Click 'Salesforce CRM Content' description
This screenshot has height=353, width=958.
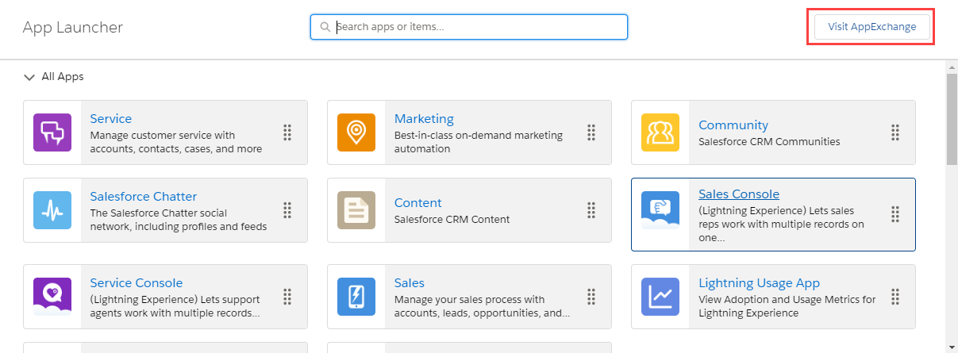[452, 220]
